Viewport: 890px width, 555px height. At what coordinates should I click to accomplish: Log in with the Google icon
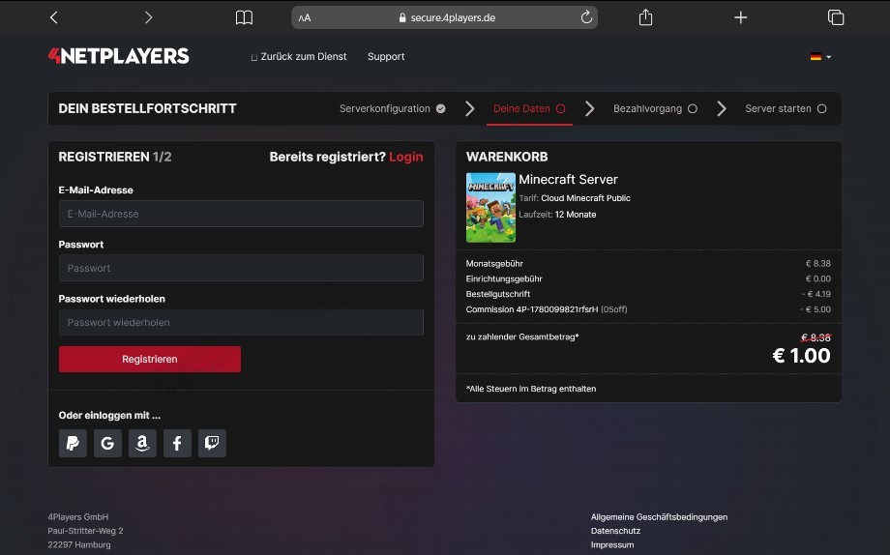[x=107, y=443]
